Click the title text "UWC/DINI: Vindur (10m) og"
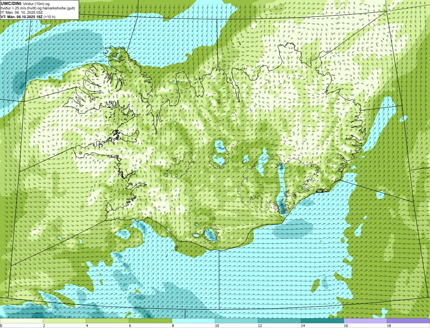Image resolution: width=430 pixels, height=328 pixels. [25, 3]
